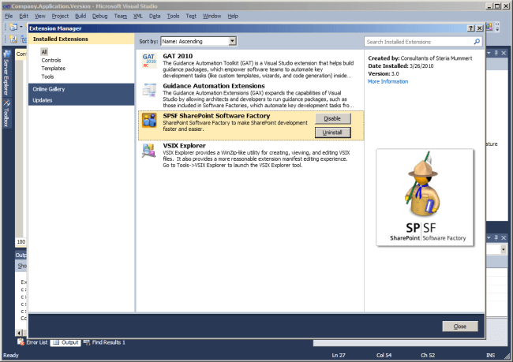Open the Project menu
The height and width of the screenshot is (362, 513).
60,16
